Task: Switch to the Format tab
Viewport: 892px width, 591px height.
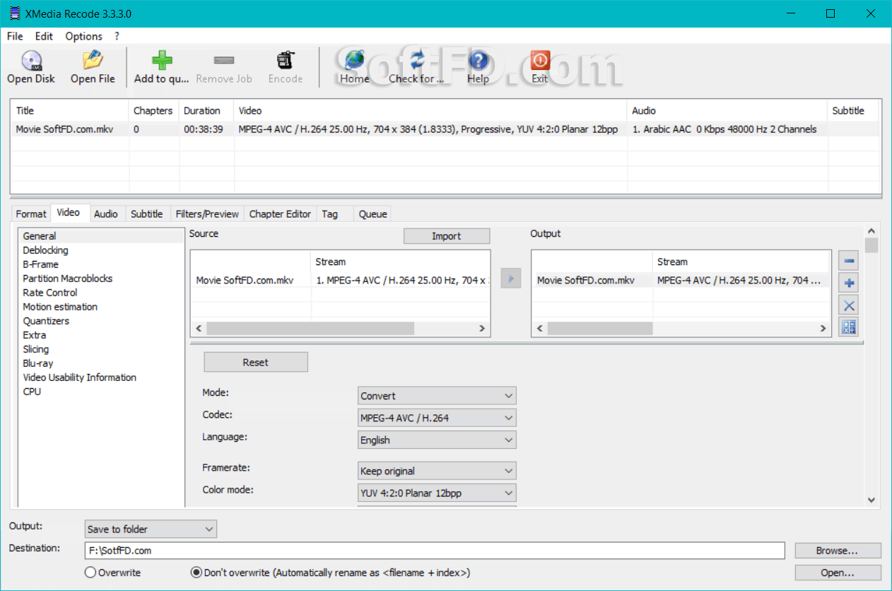Action: coord(31,213)
